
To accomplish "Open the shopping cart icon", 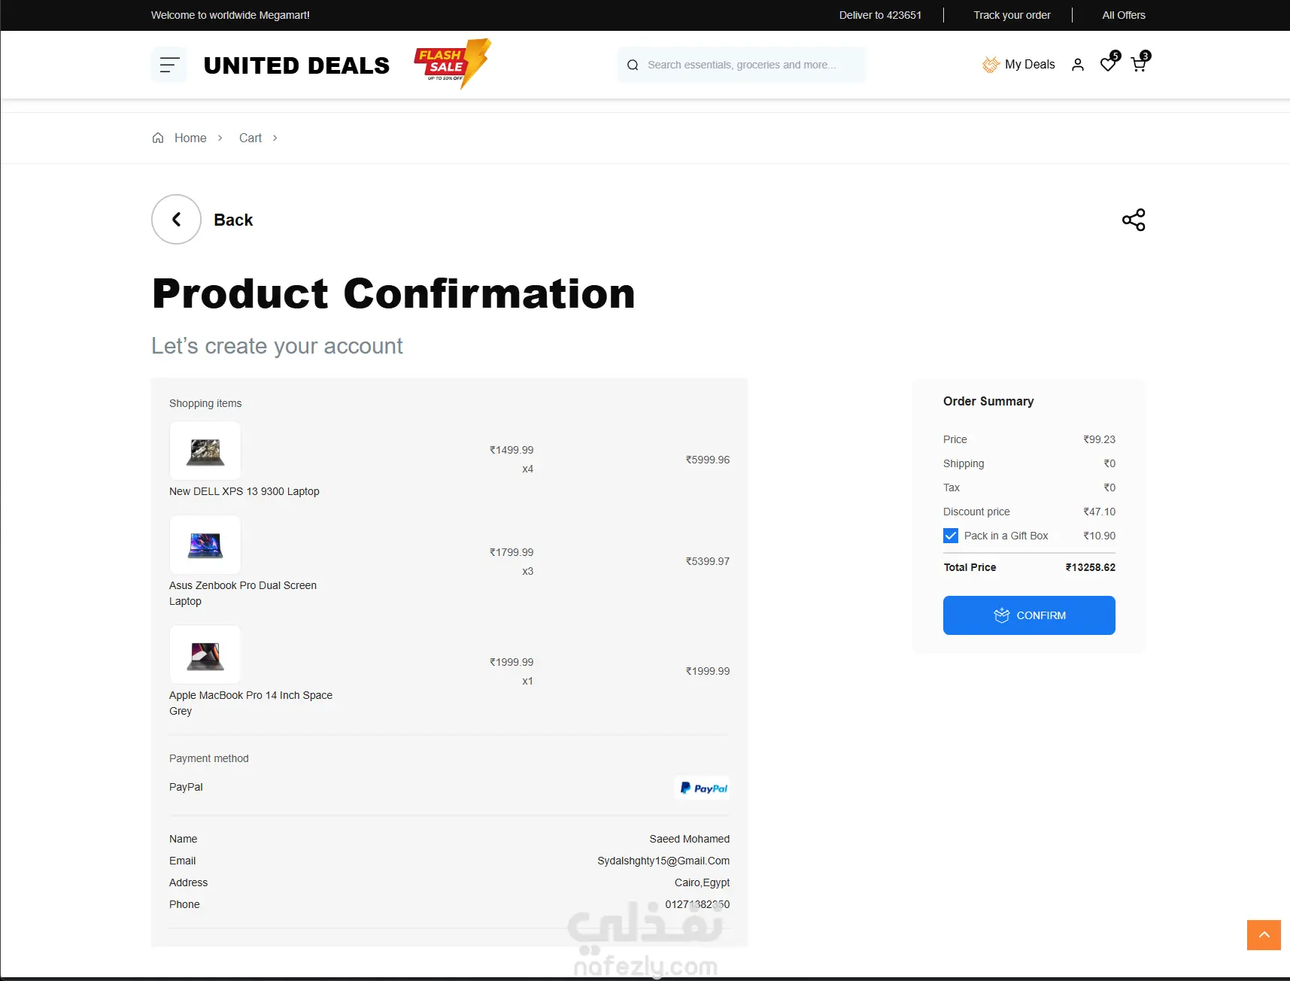I will click(x=1139, y=65).
